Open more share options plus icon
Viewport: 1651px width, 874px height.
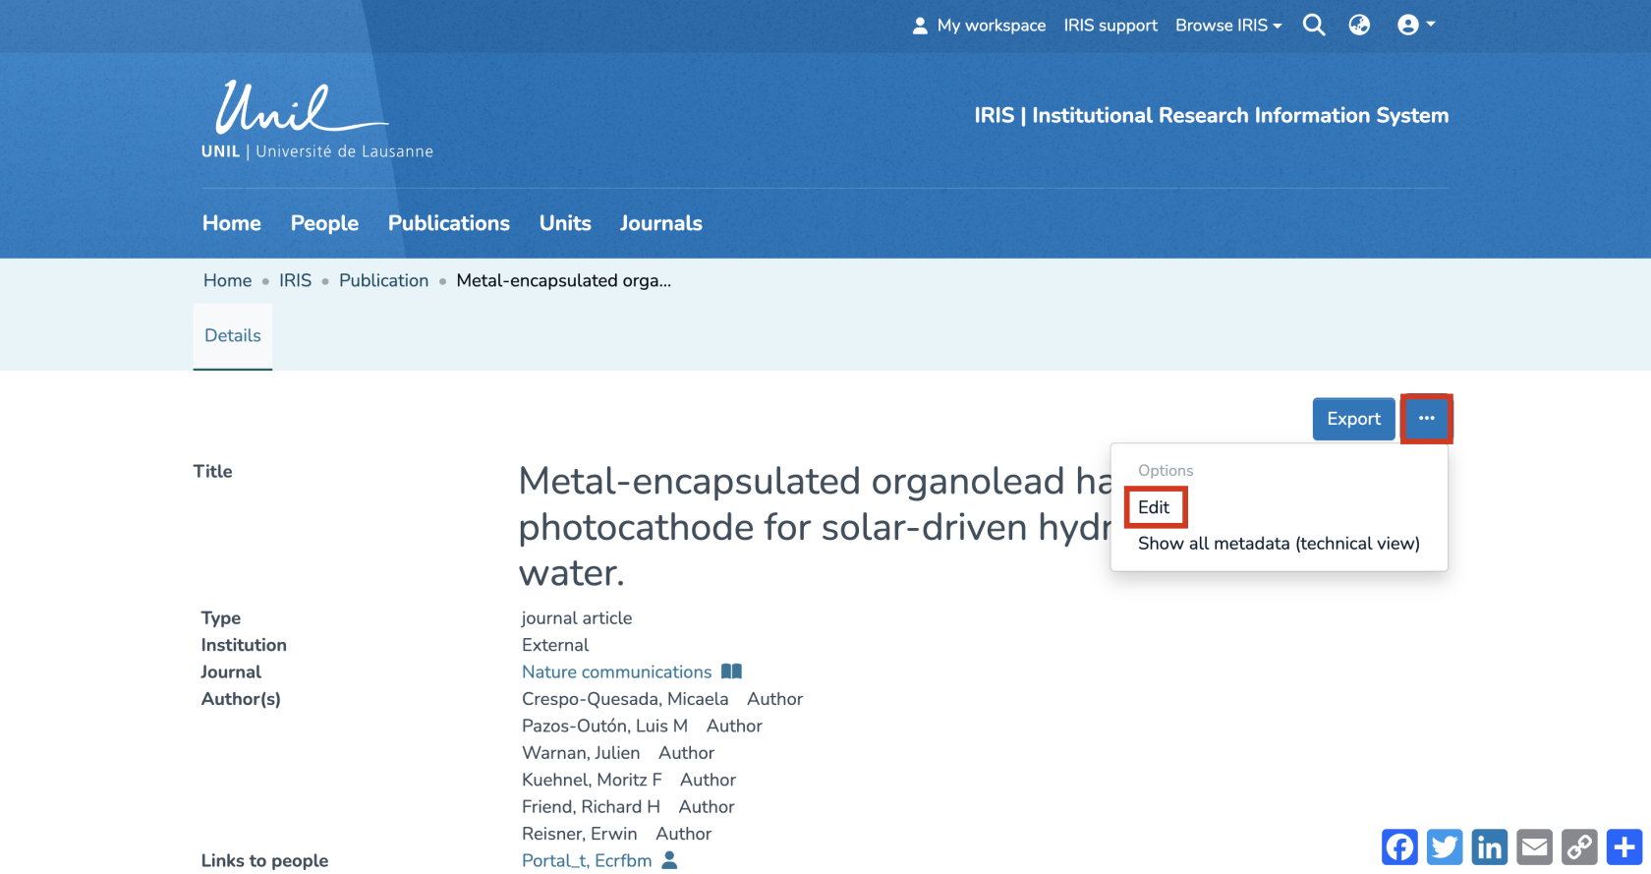(1624, 846)
